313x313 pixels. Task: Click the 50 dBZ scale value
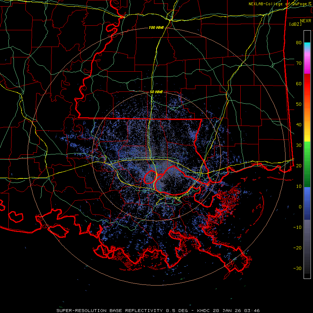[299, 104]
